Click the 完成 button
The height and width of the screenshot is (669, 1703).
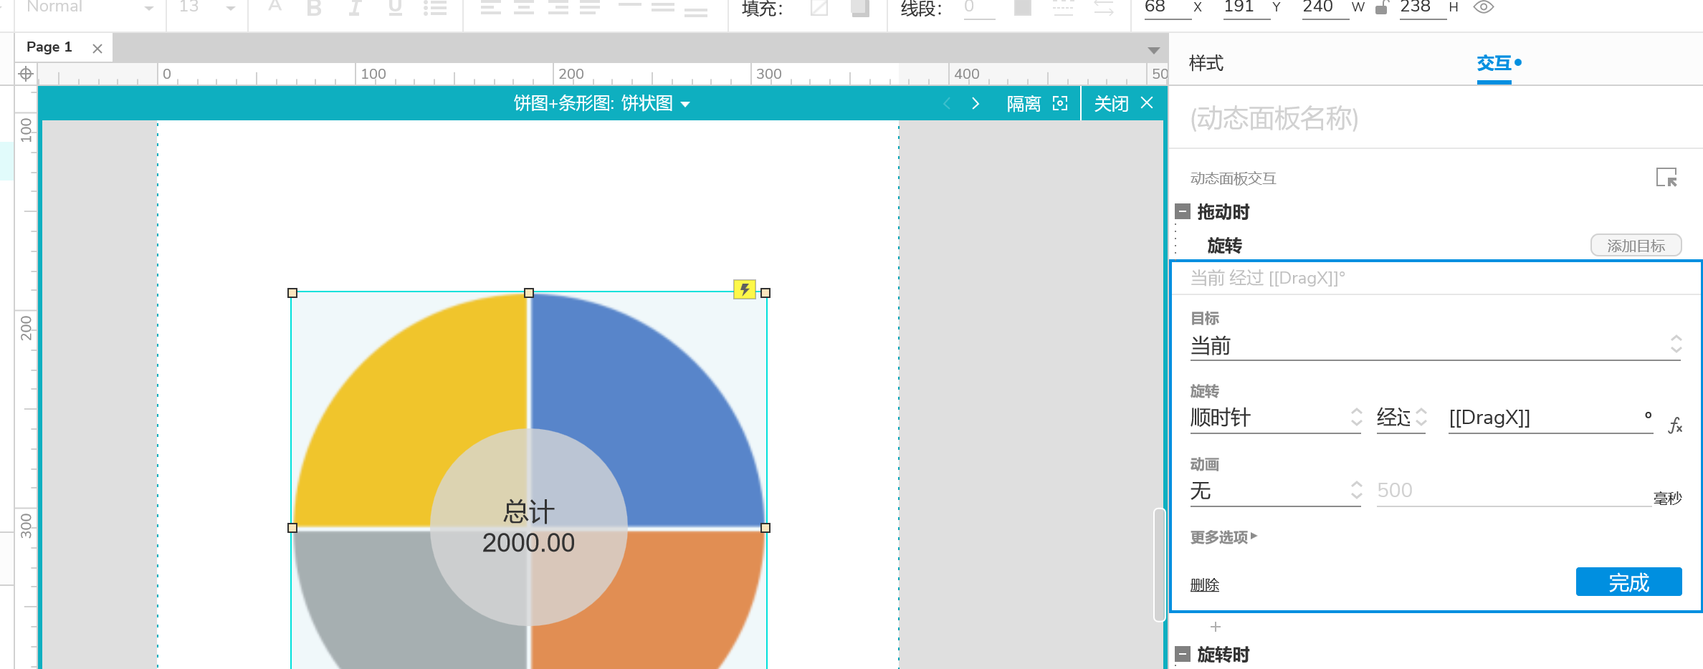pyautogui.click(x=1628, y=582)
